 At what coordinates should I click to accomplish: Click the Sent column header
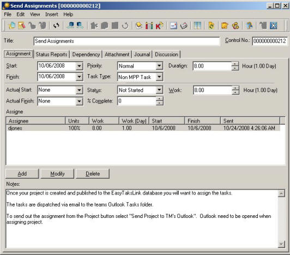tap(250, 121)
